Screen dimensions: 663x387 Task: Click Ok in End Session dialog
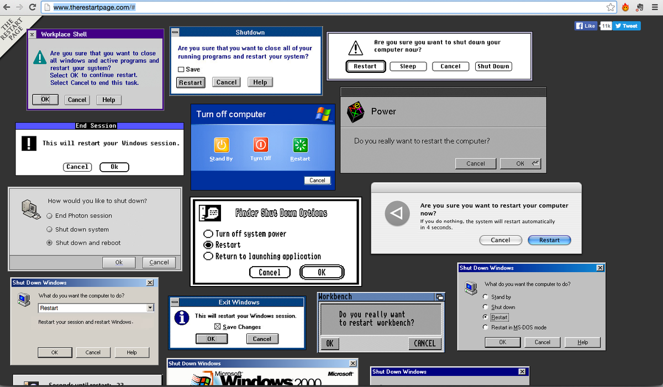[x=114, y=167]
